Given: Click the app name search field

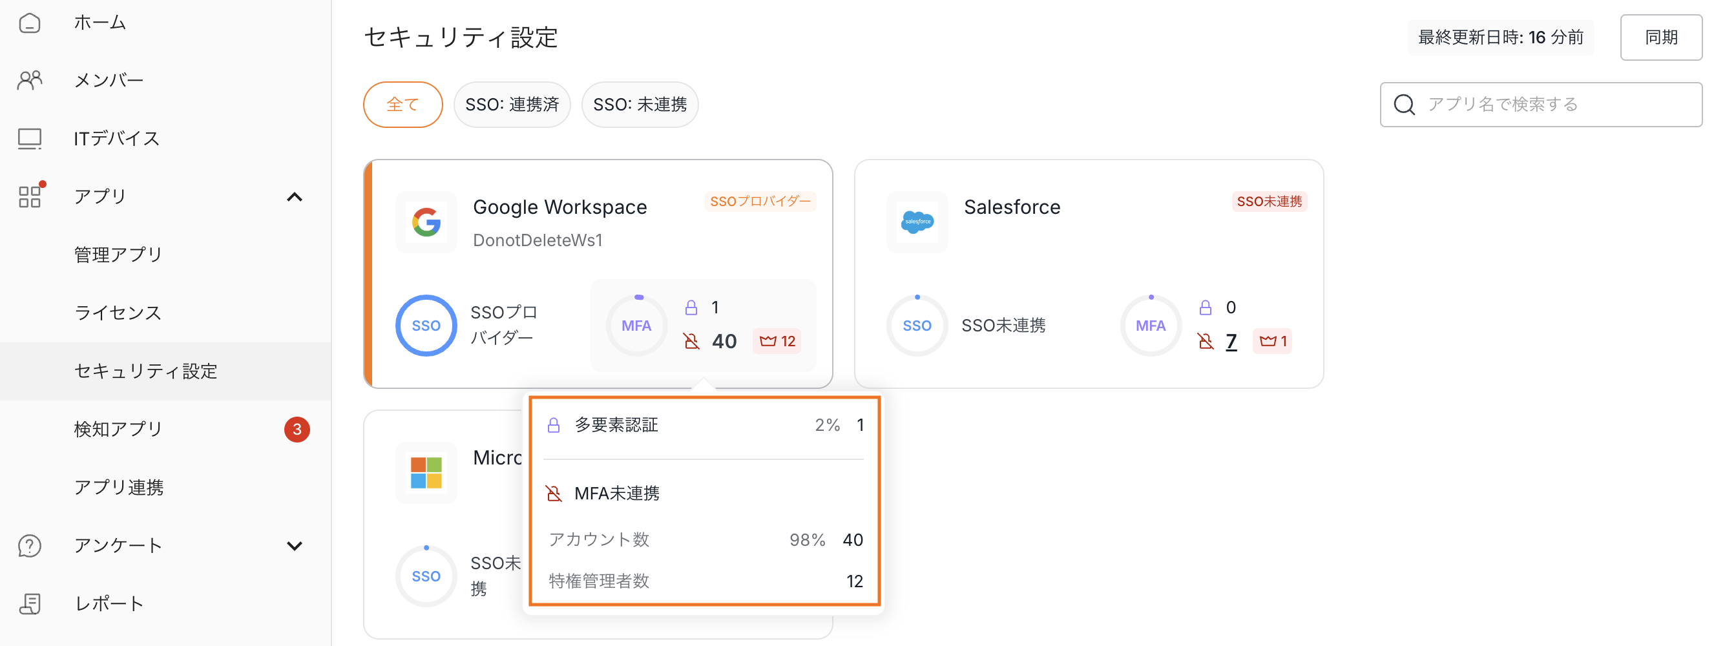Looking at the screenshot, I should coord(1554,105).
